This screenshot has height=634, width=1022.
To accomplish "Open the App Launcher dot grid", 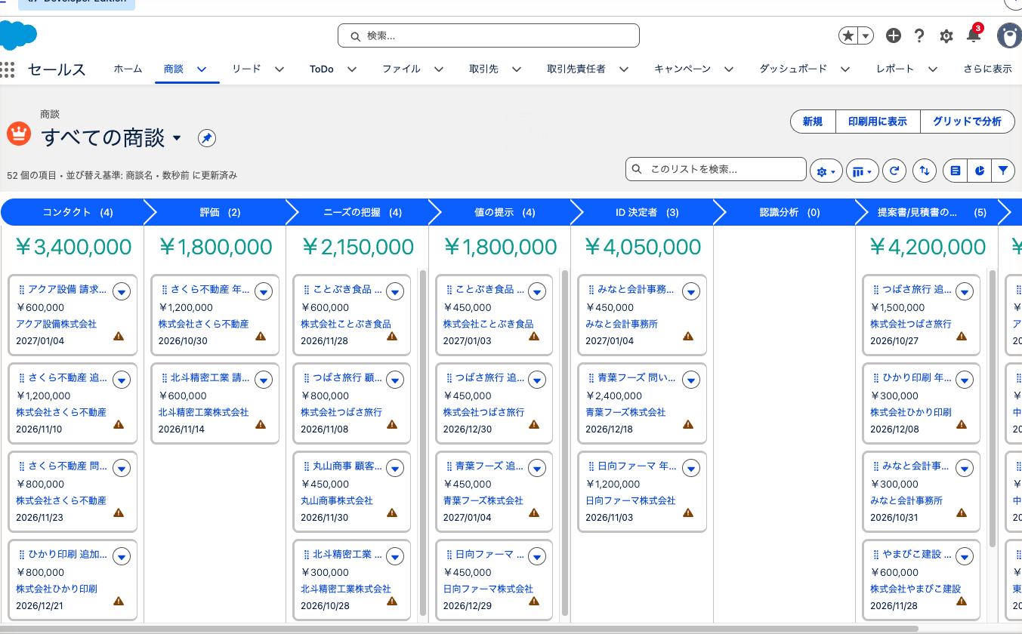I will click(x=8, y=69).
